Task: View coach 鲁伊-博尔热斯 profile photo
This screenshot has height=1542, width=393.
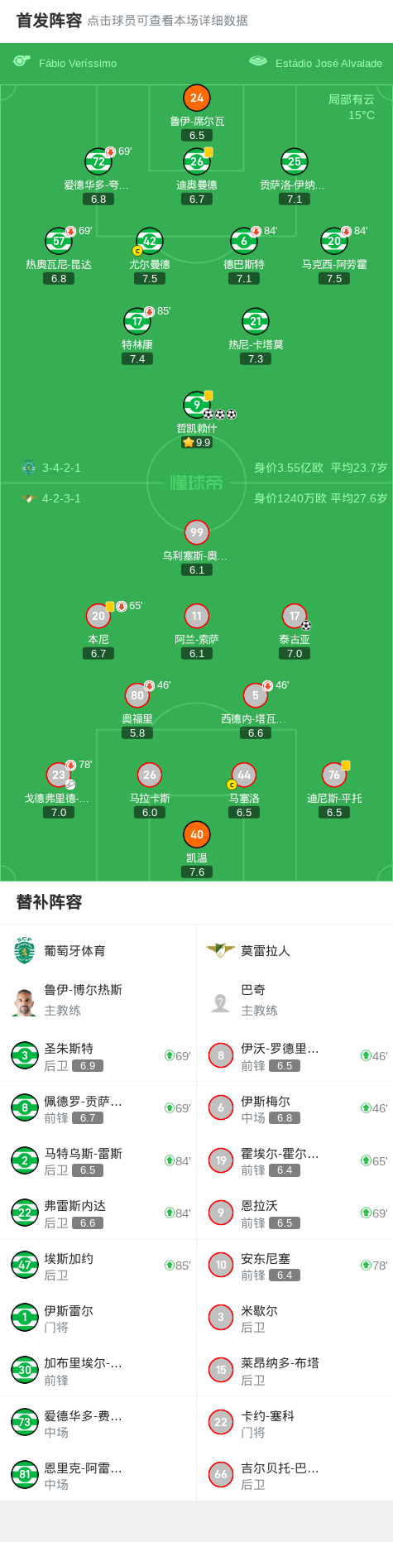Action: (x=25, y=1000)
